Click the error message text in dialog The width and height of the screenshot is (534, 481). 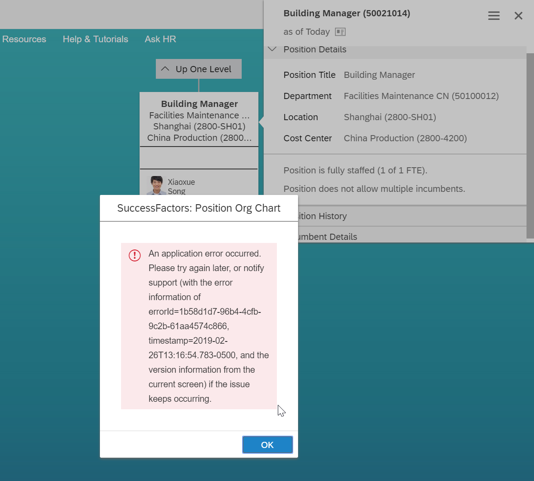[x=209, y=326]
